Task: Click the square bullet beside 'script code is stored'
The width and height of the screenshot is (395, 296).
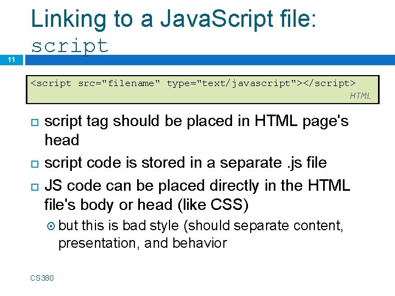Action: tap(35, 164)
